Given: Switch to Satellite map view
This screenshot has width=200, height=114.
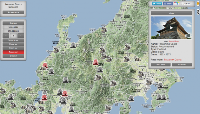Looking at the screenshot, I should pos(13,40).
